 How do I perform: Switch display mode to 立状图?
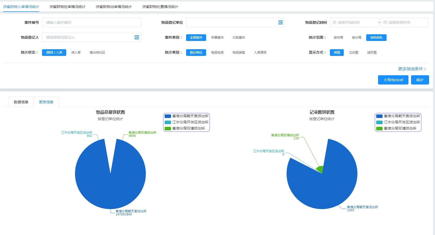(354, 53)
